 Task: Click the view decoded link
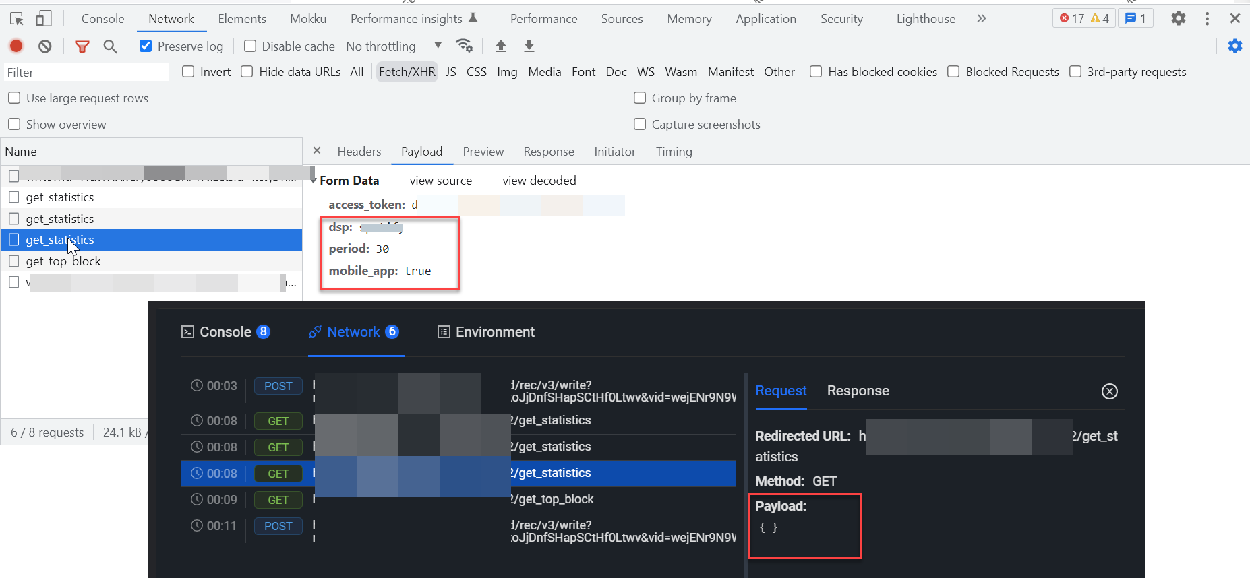click(539, 181)
